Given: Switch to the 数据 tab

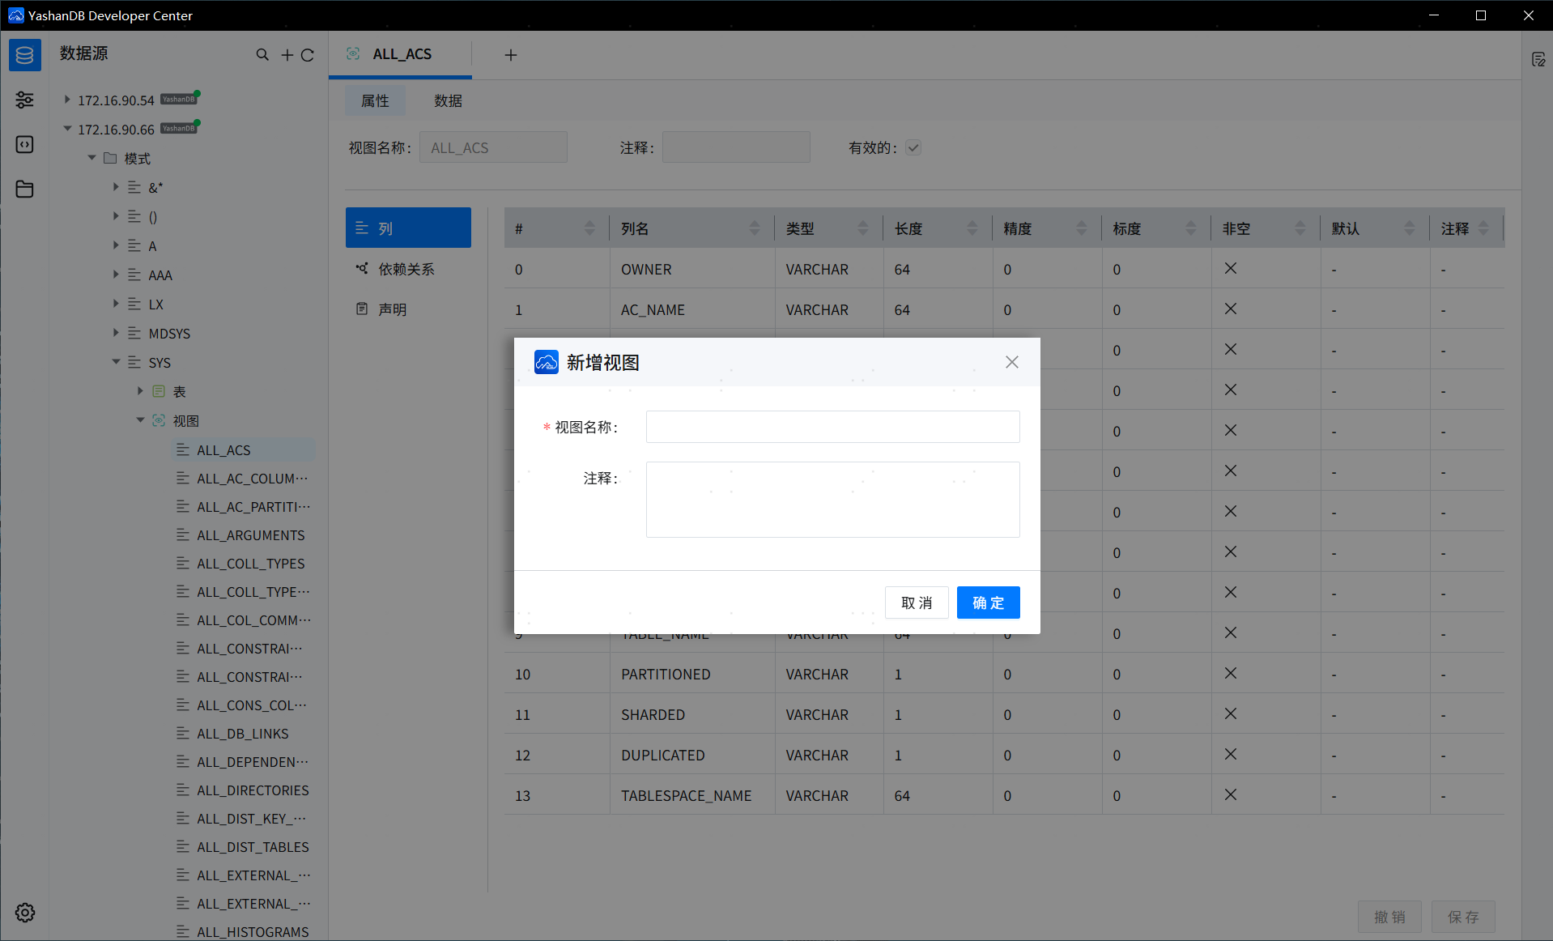Looking at the screenshot, I should pyautogui.click(x=449, y=100).
